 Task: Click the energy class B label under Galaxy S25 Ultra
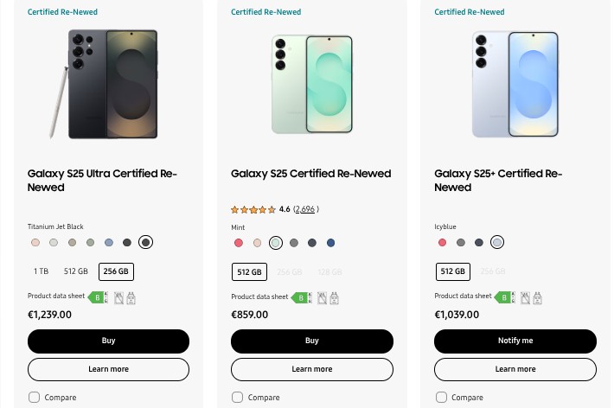[98, 297]
